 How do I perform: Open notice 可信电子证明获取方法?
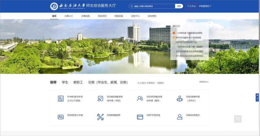pyautogui.click(x=186, y=42)
